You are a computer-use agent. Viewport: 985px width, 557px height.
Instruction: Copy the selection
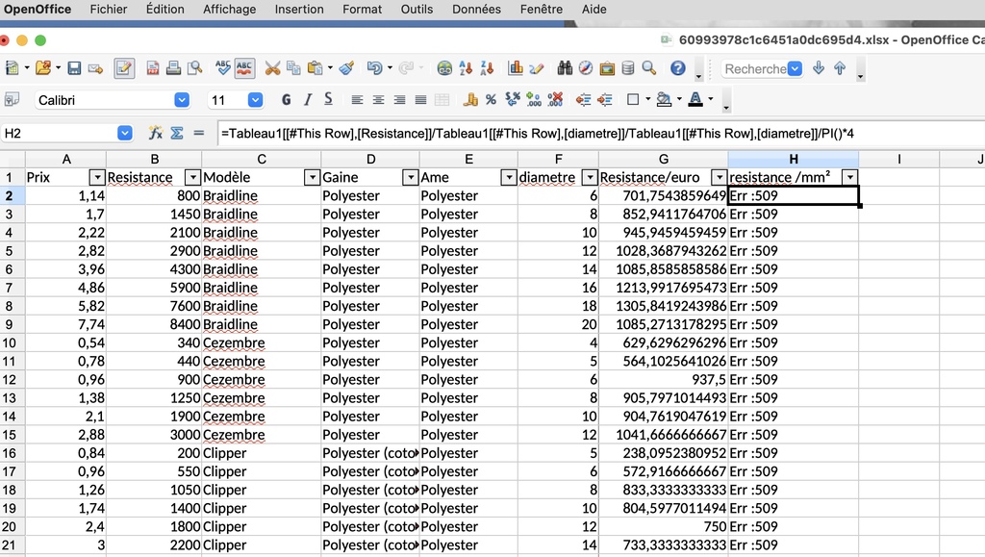tap(293, 68)
